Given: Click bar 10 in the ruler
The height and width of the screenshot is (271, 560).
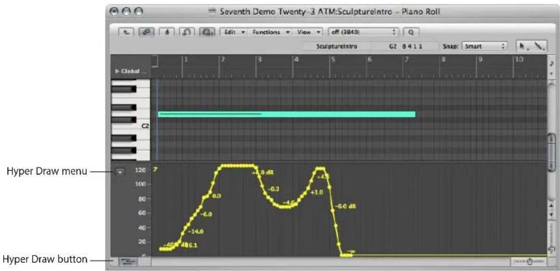Looking at the screenshot, I should (x=519, y=59).
